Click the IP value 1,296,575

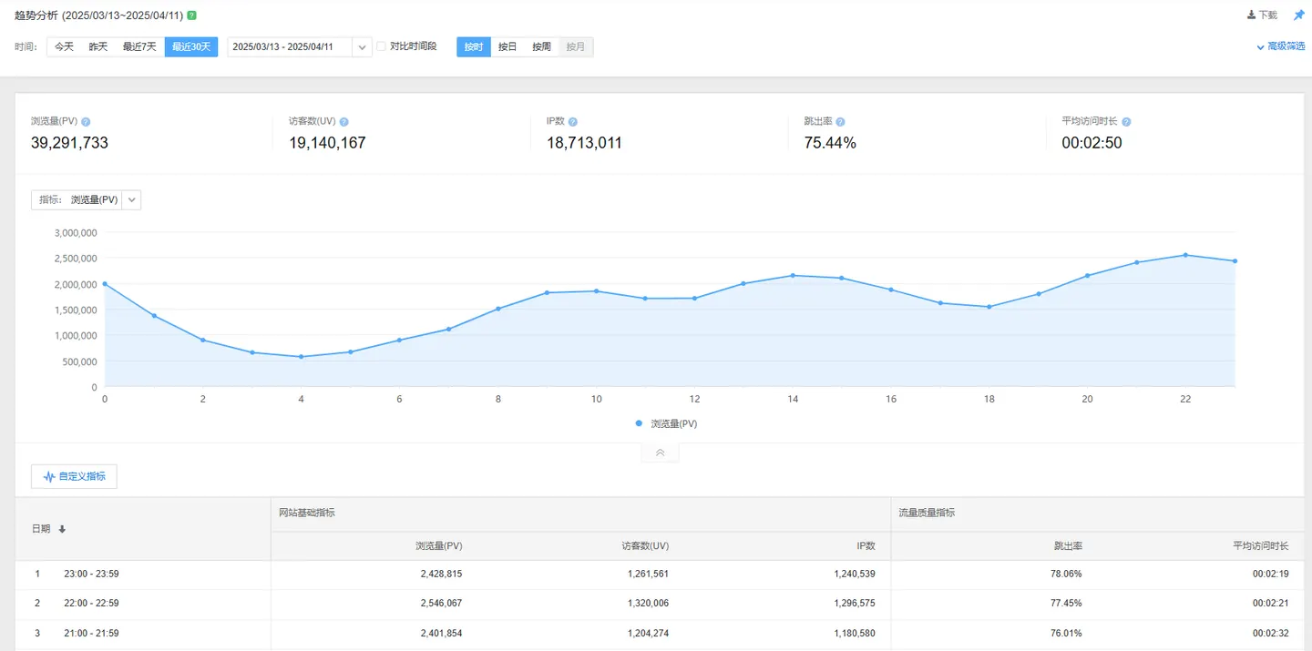pyautogui.click(x=855, y=604)
